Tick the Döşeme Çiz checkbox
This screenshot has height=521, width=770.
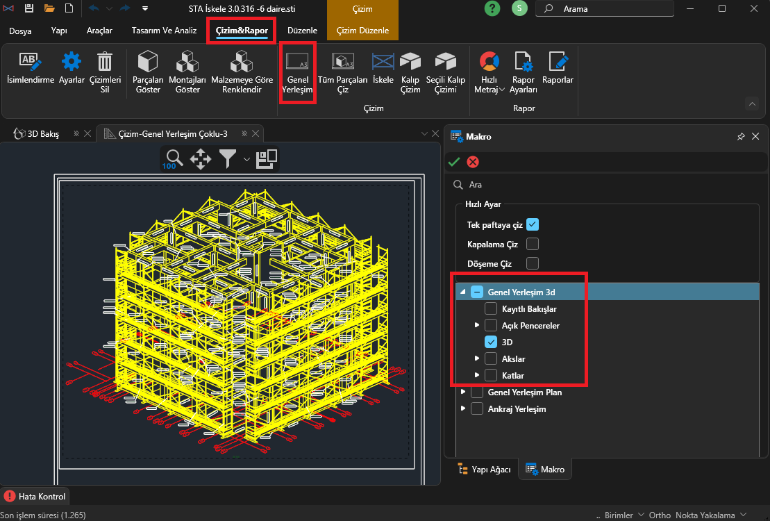tap(533, 263)
